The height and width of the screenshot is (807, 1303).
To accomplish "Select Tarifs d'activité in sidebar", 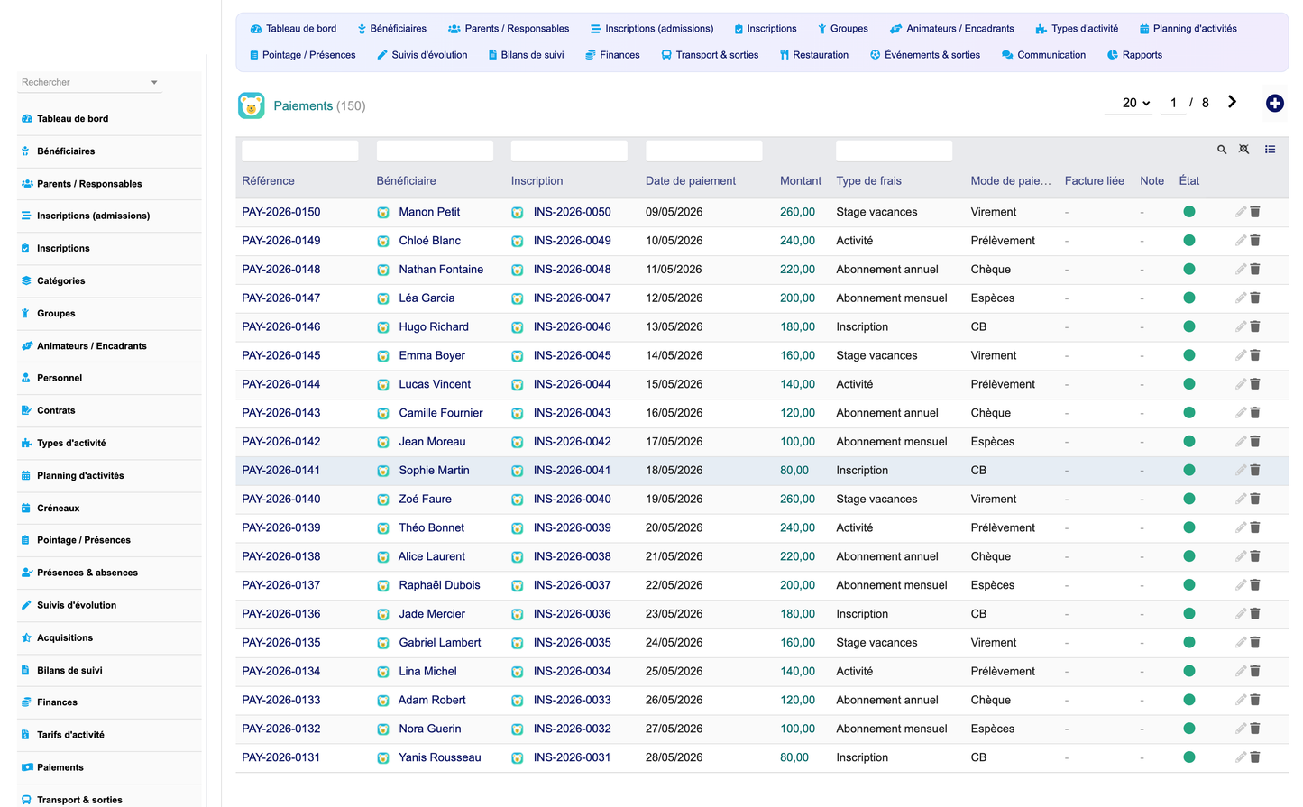I will (70, 735).
